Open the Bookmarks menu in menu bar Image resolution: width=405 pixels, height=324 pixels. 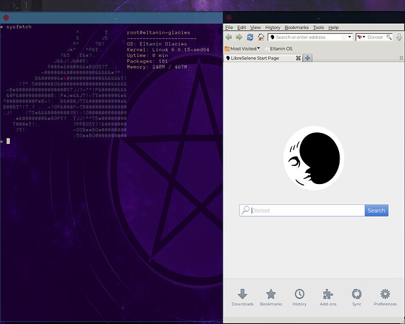tap(296, 28)
